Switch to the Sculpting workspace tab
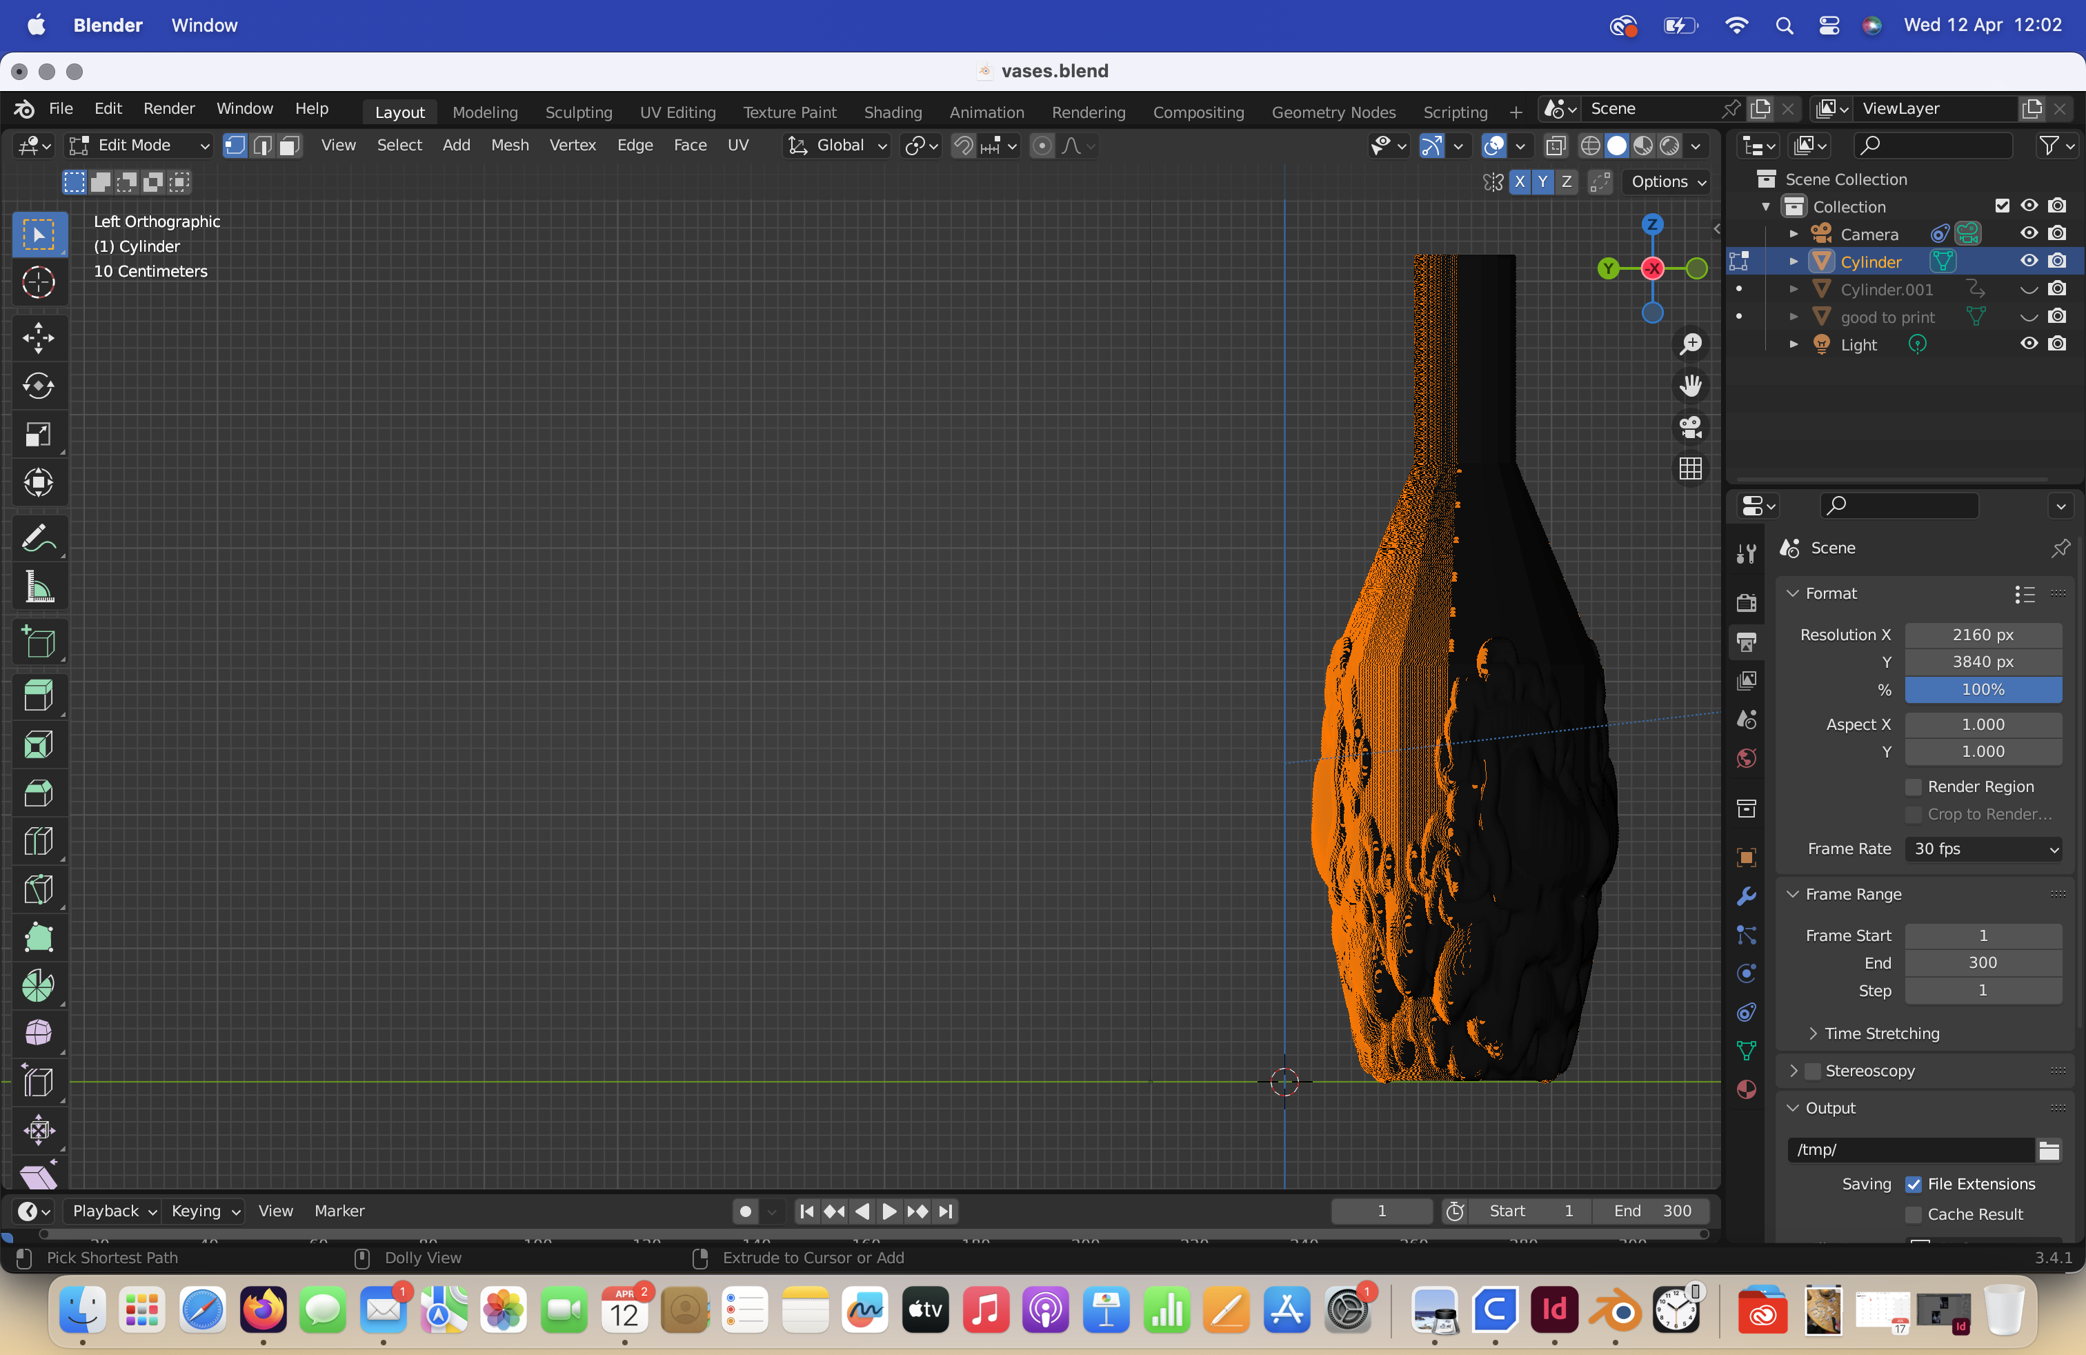This screenshot has width=2086, height=1355. [577, 111]
